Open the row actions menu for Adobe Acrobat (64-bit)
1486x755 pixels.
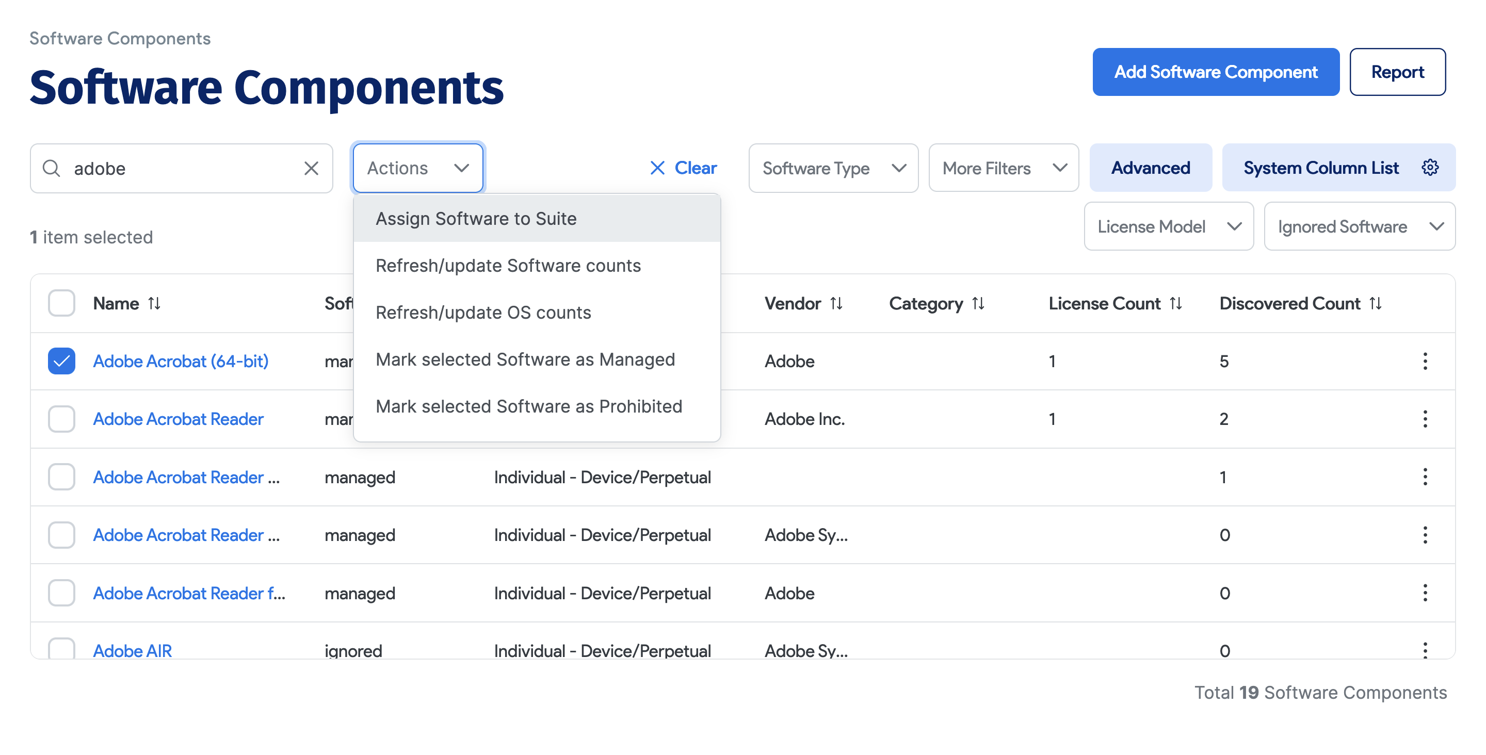(1426, 361)
